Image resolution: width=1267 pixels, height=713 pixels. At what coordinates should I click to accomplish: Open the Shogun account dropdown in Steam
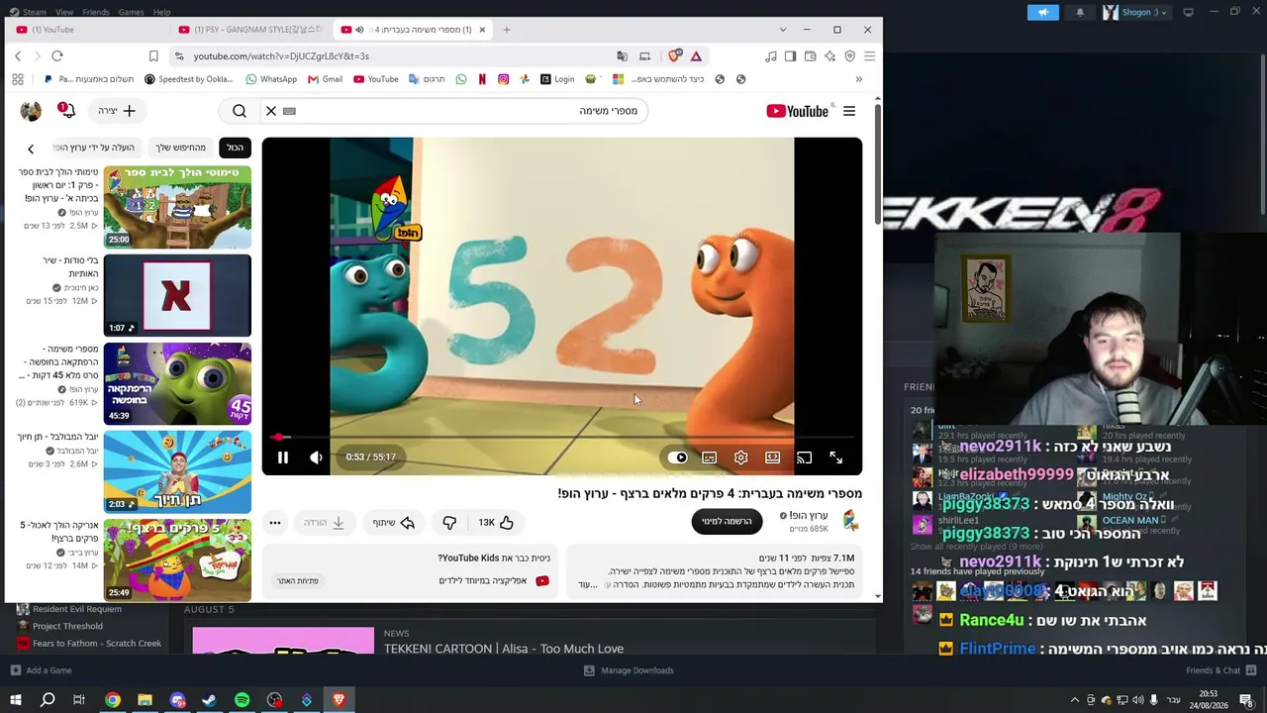1136,12
